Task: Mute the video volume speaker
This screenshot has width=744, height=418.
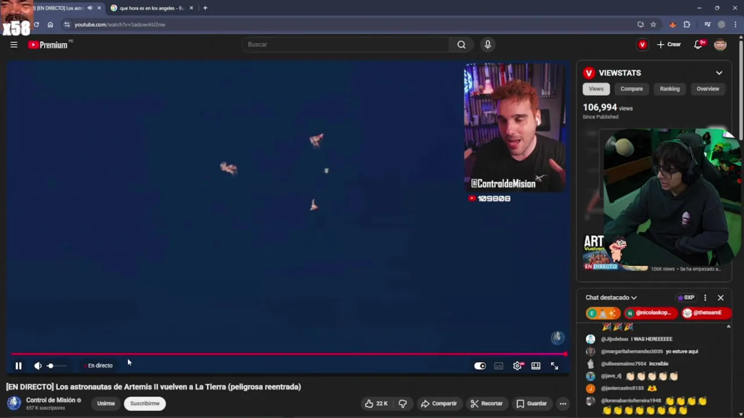Action: click(x=38, y=366)
